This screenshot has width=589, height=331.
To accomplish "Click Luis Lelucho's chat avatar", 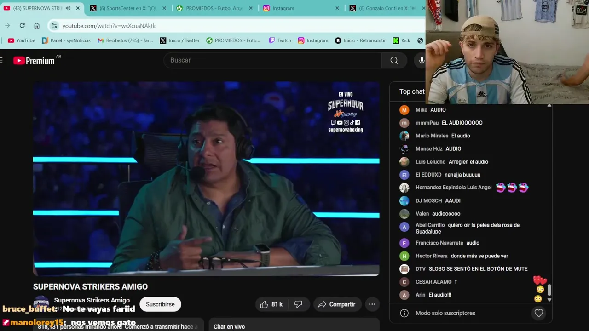I will tap(404, 162).
